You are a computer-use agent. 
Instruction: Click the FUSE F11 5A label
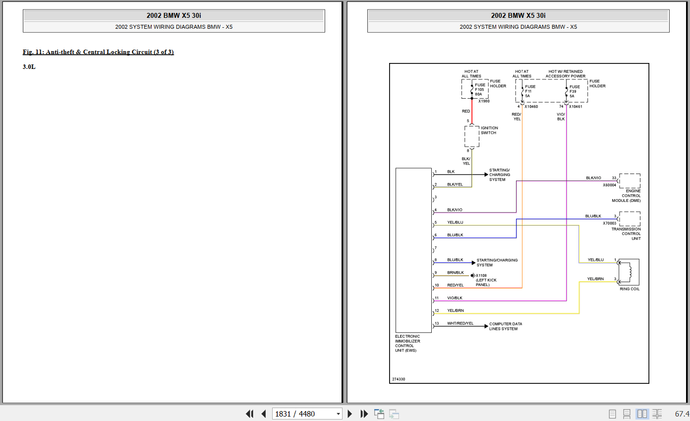coord(530,92)
